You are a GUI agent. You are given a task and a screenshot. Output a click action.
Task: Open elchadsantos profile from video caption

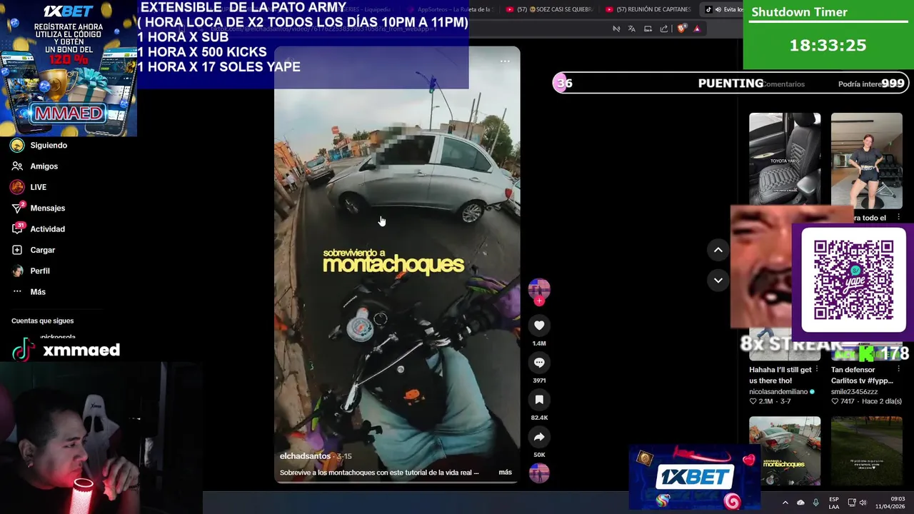coord(305,456)
